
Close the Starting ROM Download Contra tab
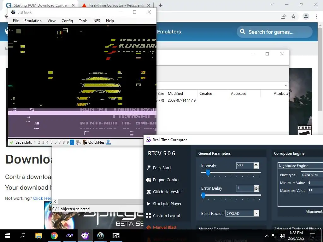(x=73, y=5)
